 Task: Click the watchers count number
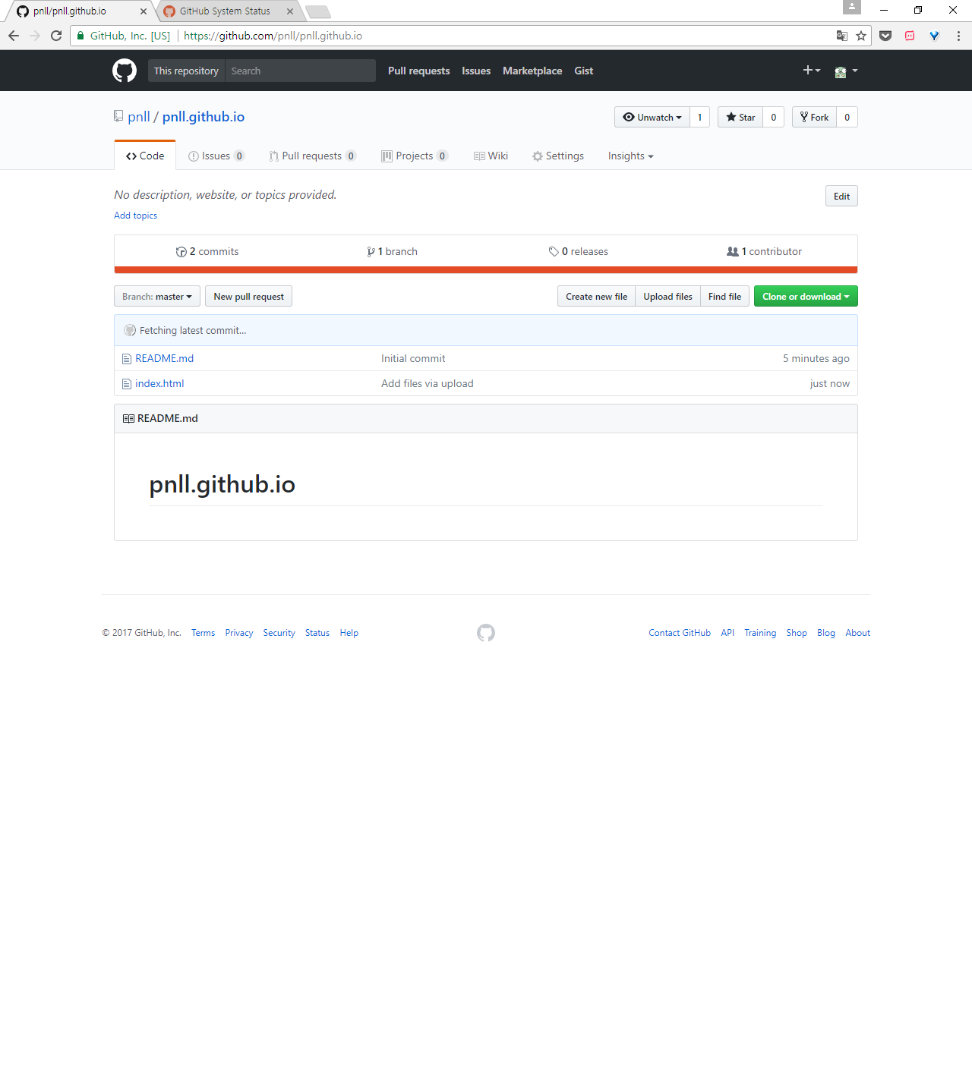point(699,117)
